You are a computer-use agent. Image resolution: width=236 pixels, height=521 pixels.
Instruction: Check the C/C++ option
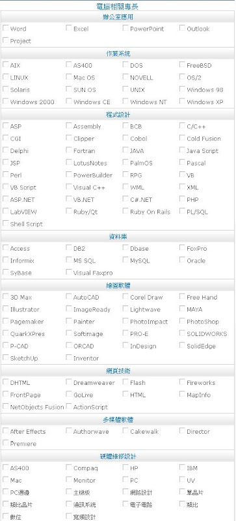pyautogui.click(x=182, y=126)
